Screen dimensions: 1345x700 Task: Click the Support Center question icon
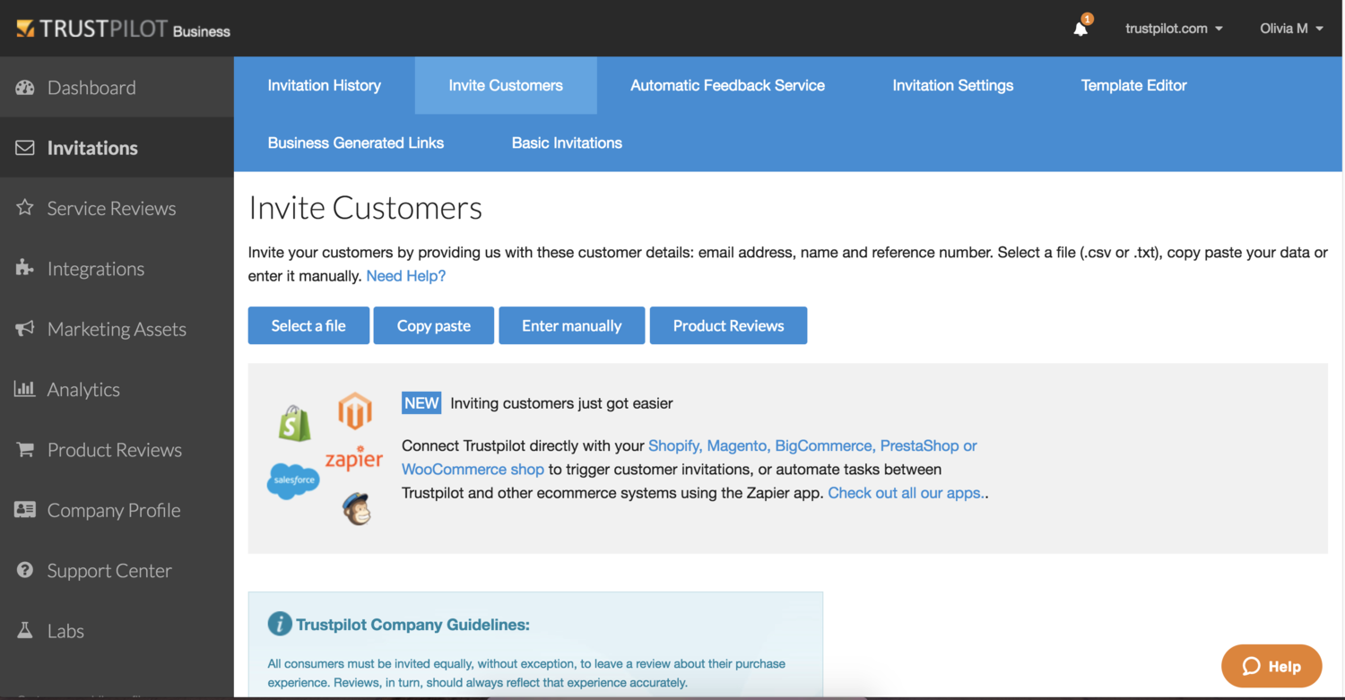coord(25,570)
